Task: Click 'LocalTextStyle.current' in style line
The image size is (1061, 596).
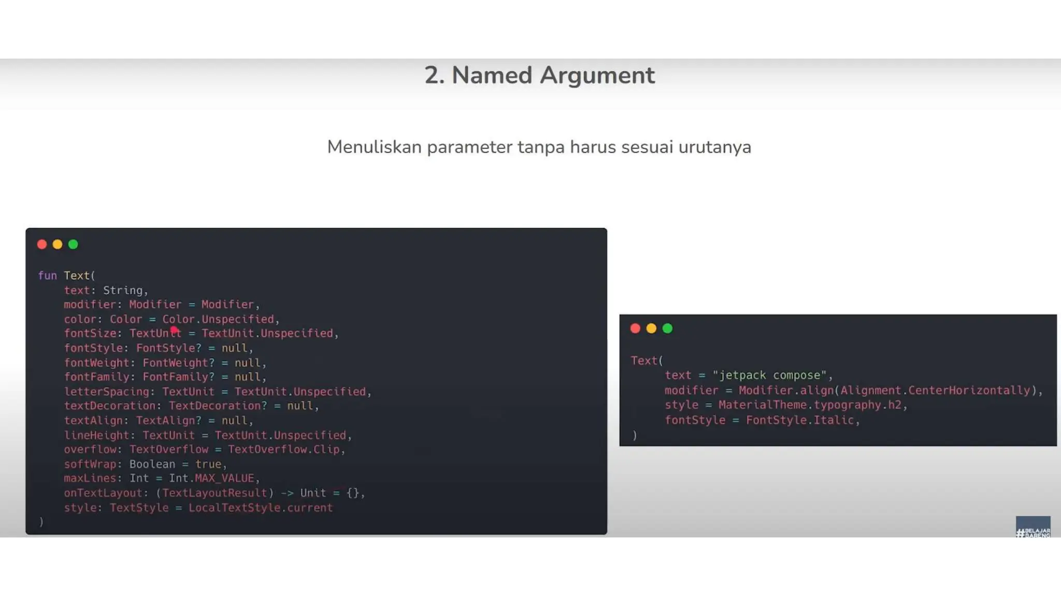Action: coord(260,508)
